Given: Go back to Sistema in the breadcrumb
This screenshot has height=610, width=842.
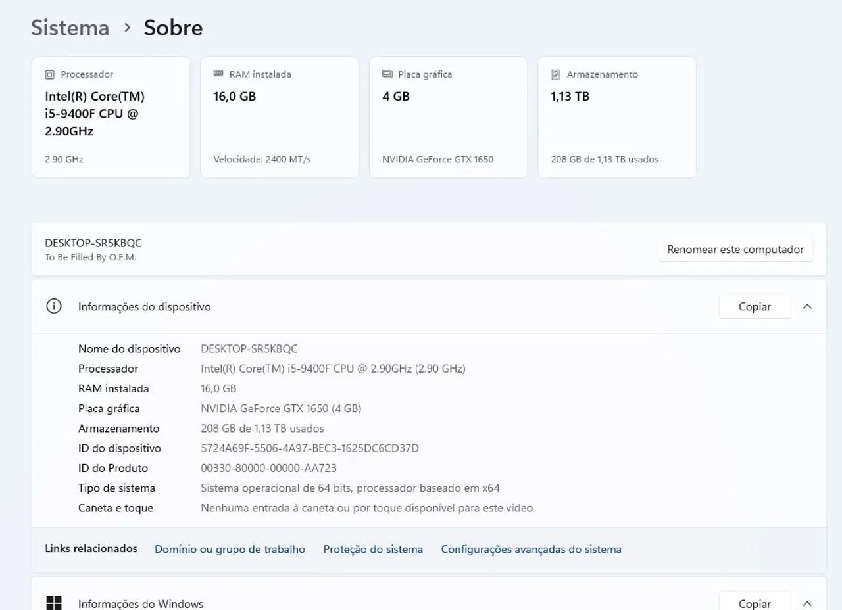Looking at the screenshot, I should coord(70,28).
